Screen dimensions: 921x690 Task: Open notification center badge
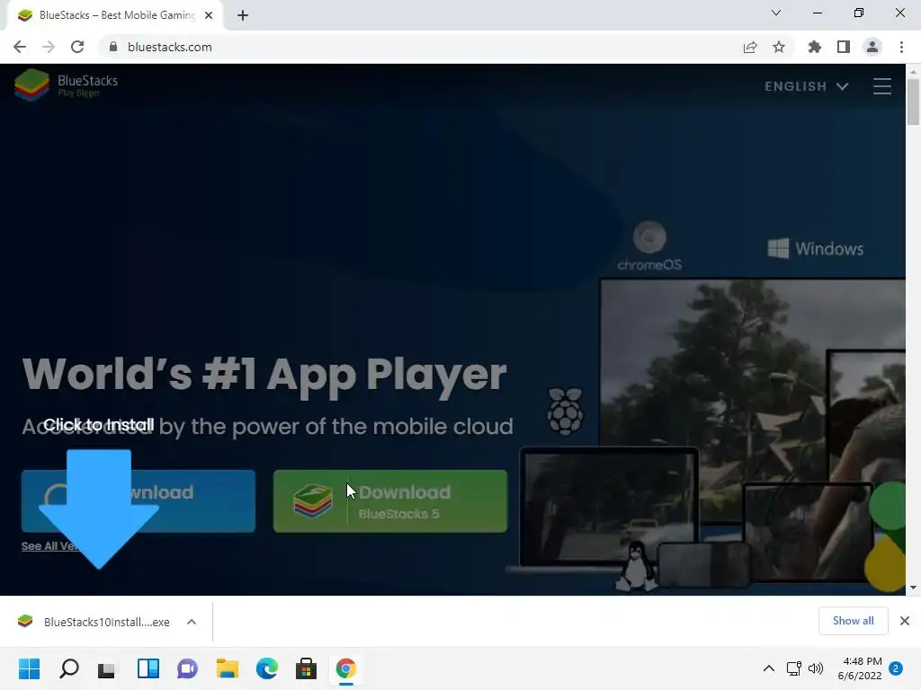pos(896,668)
